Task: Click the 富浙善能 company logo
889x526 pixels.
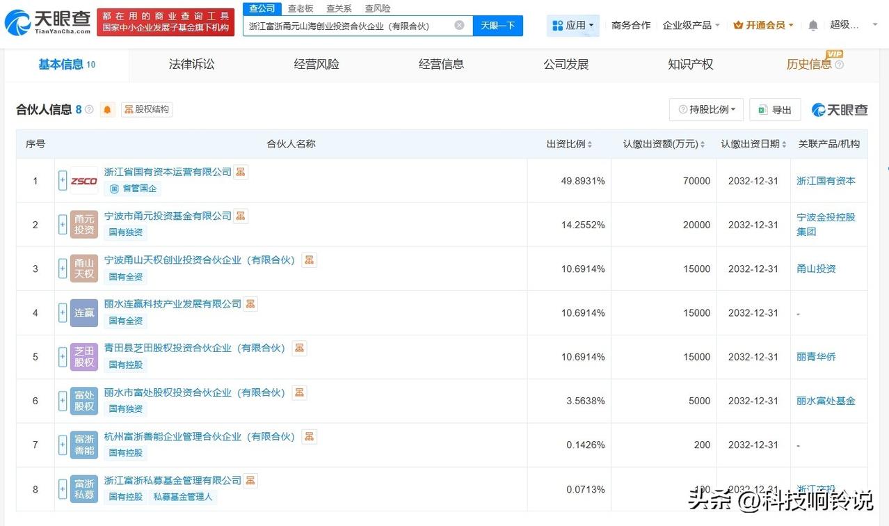Action: pyautogui.click(x=84, y=445)
